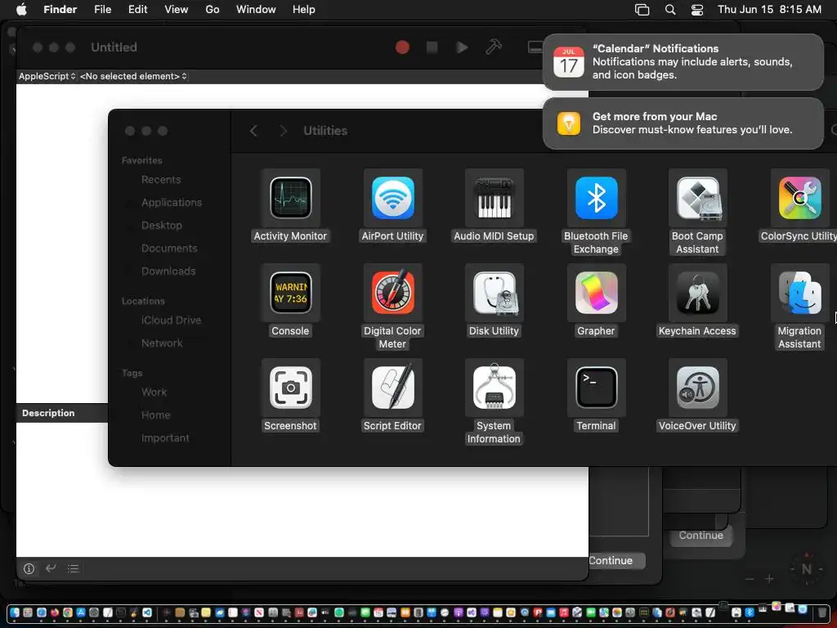Open Documents in the Finder sidebar
The image size is (837, 628).
click(169, 249)
